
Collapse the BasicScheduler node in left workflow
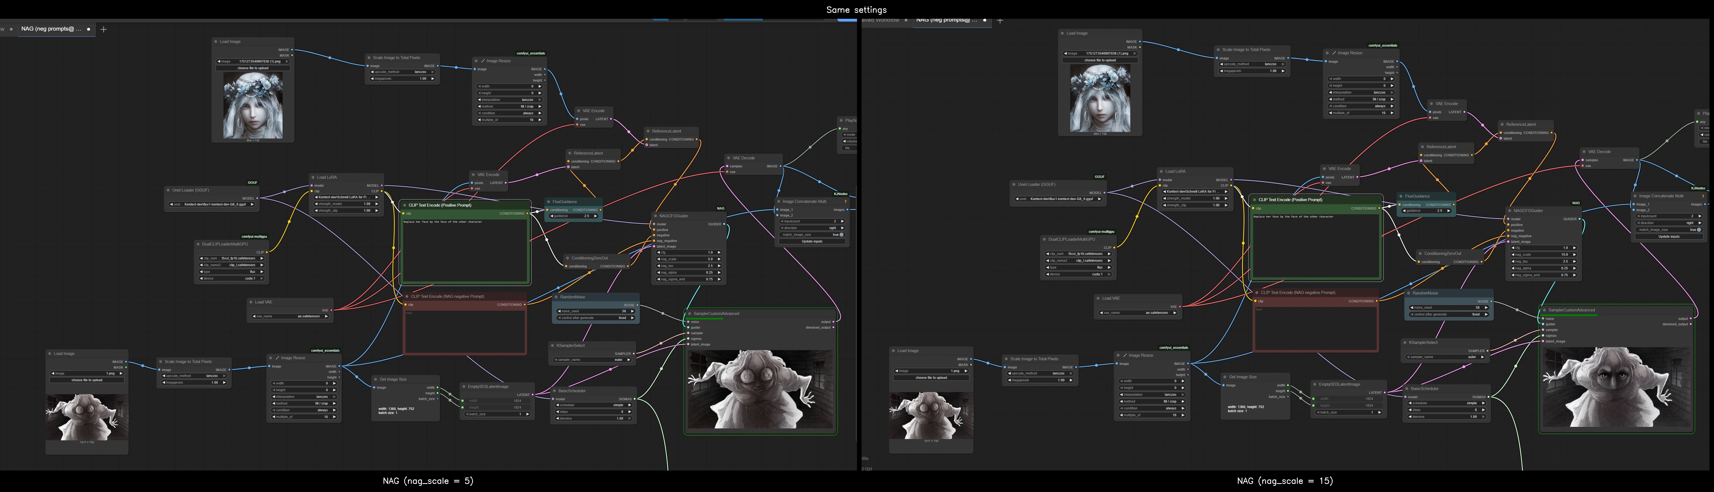point(554,391)
